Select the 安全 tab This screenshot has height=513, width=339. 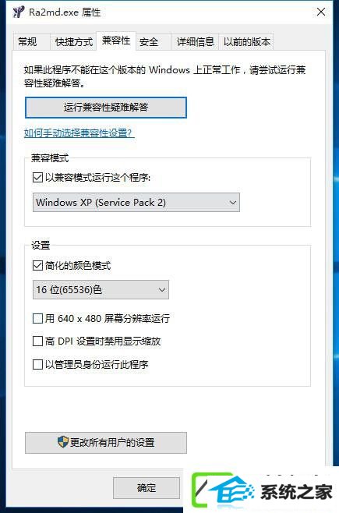(x=149, y=42)
